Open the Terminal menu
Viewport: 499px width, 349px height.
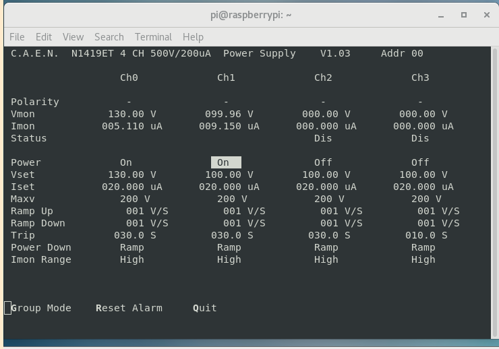click(x=153, y=37)
